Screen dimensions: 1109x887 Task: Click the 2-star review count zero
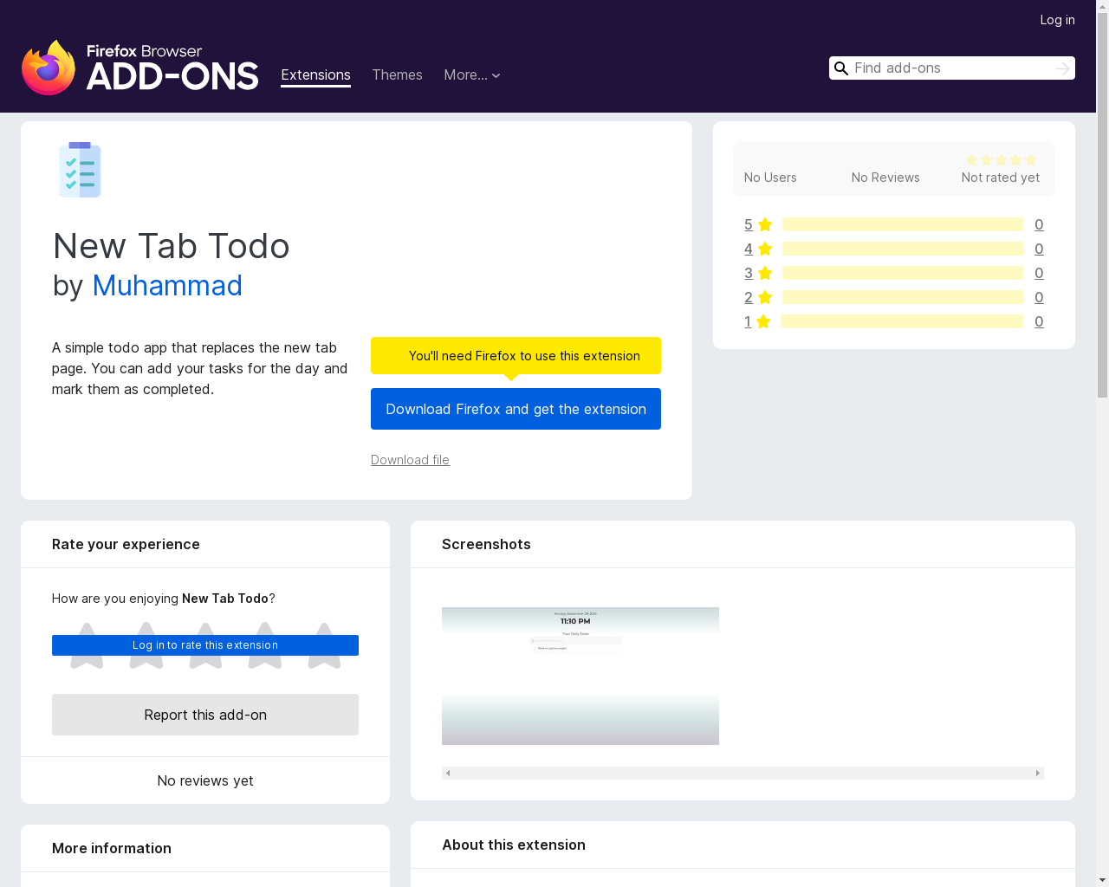click(x=1039, y=297)
